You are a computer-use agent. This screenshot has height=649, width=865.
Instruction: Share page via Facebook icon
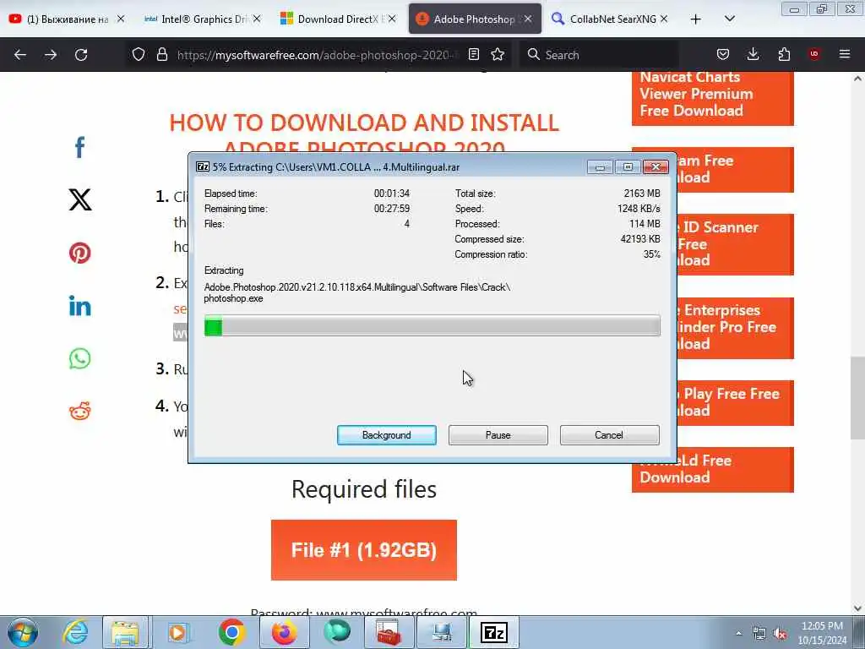80,147
